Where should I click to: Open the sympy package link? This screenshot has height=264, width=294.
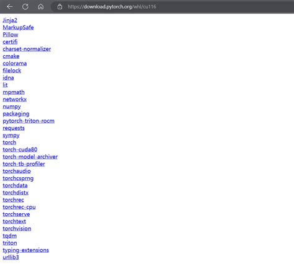(11, 135)
